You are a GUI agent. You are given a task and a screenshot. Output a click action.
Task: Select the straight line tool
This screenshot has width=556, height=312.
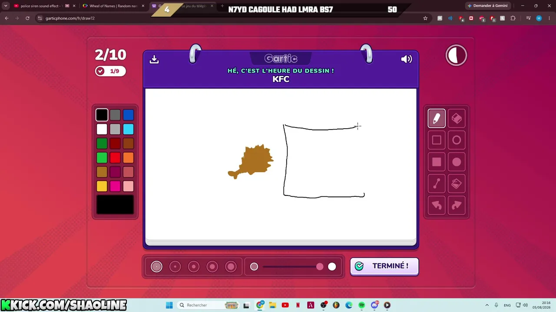(x=437, y=184)
